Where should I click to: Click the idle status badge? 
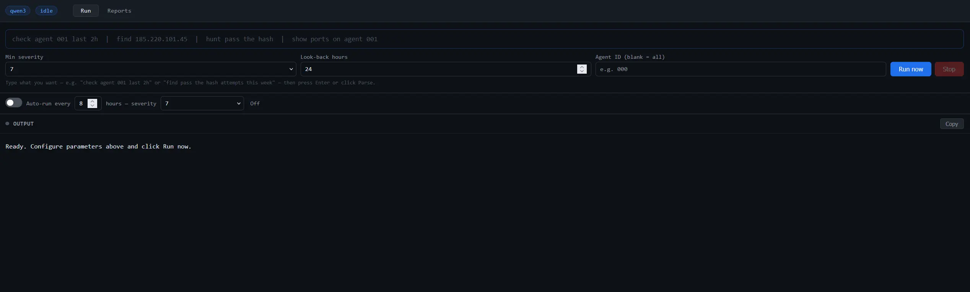click(46, 11)
